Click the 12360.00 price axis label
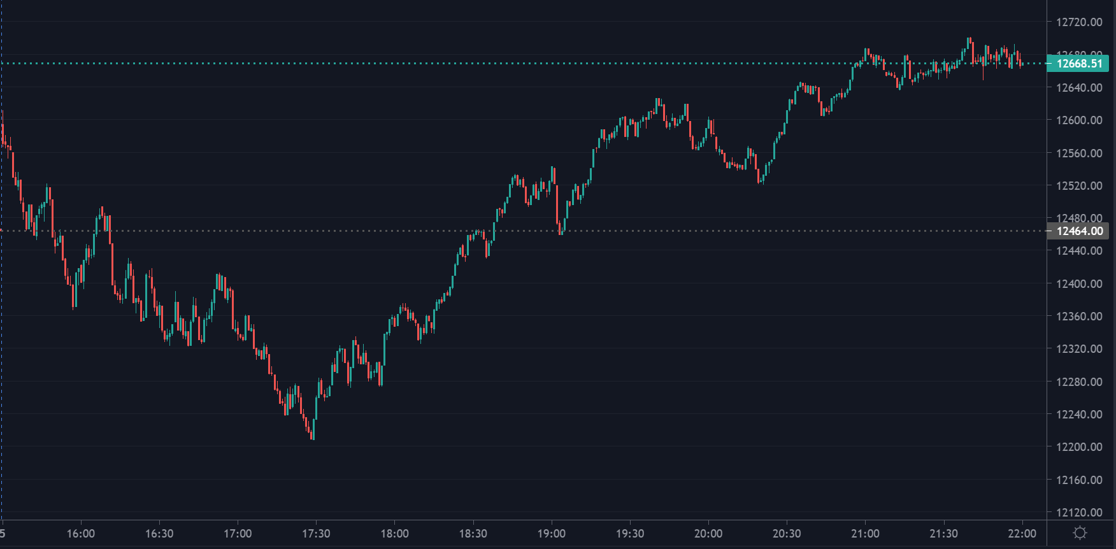Screen dimensions: 1116x549 [1079, 317]
